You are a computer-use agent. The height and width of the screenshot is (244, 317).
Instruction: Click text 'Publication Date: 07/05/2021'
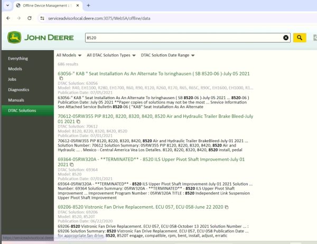coord(85,93)
